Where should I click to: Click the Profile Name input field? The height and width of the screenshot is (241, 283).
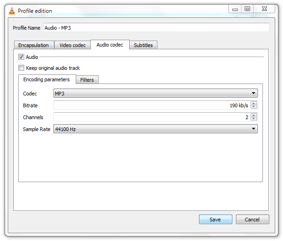pos(157,28)
